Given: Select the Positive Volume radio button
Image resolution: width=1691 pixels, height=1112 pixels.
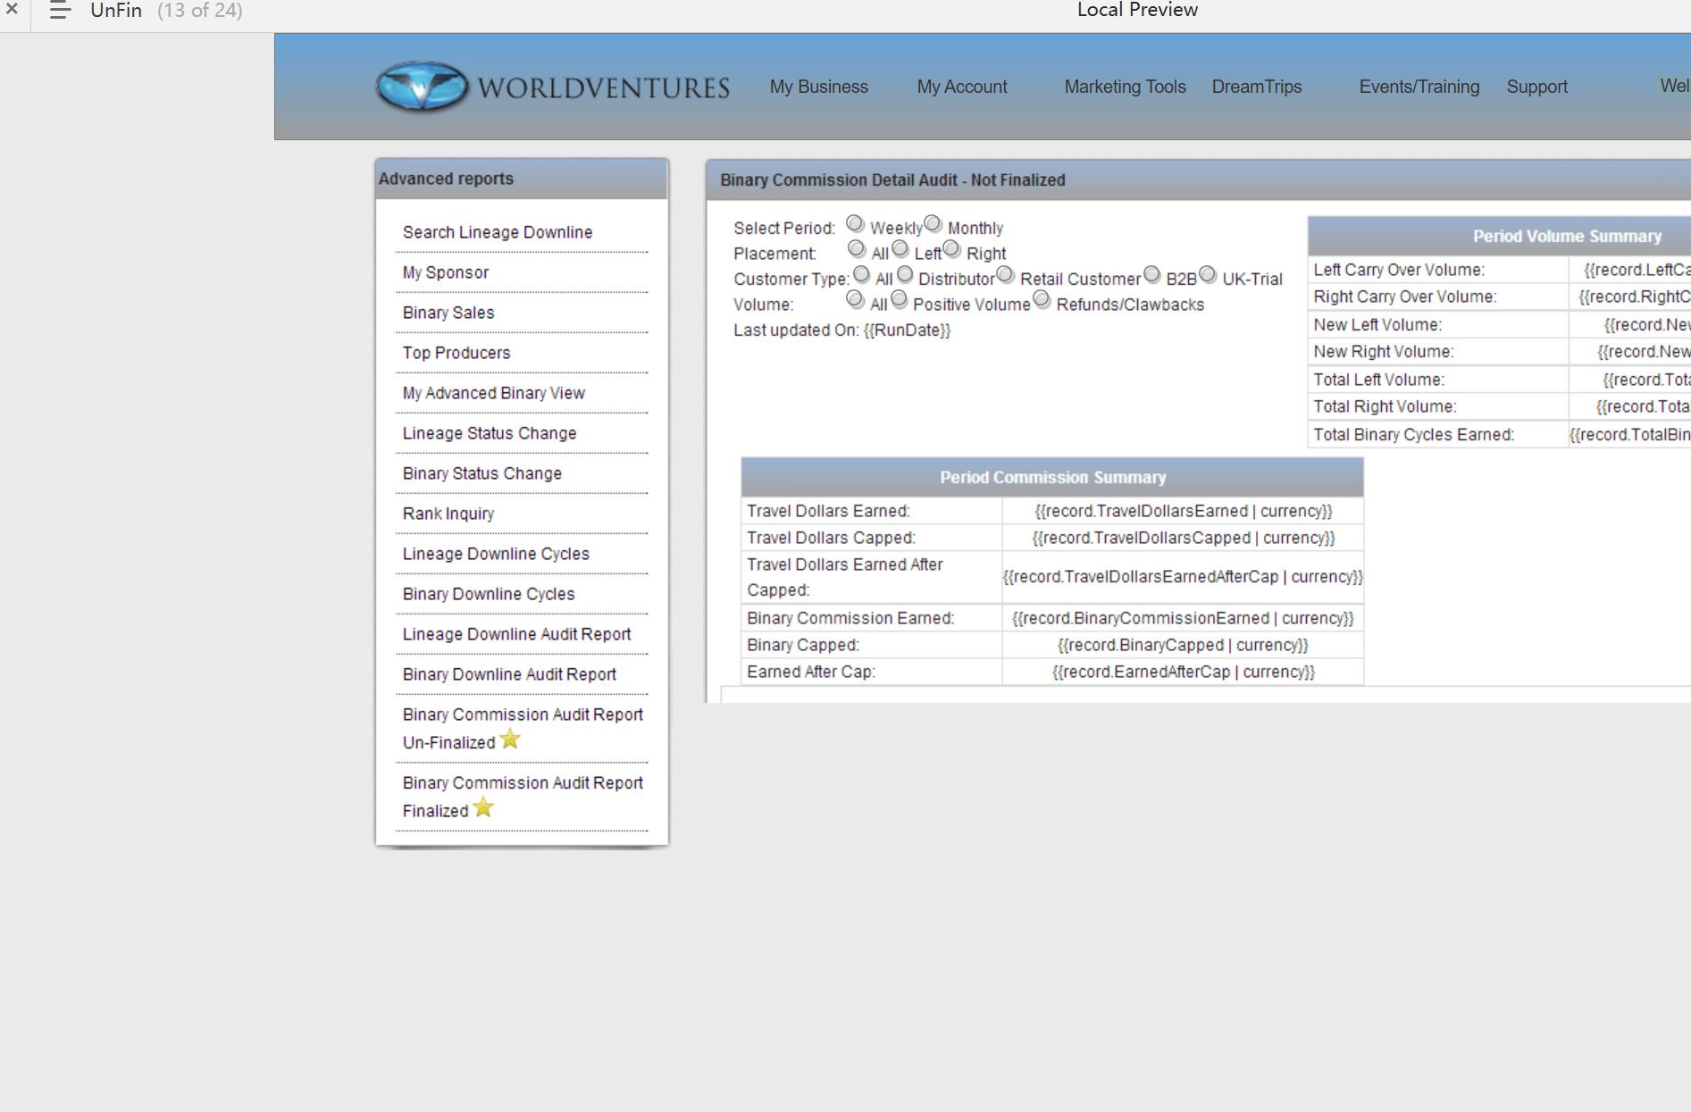Looking at the screenshot, I should pos(900,300).
